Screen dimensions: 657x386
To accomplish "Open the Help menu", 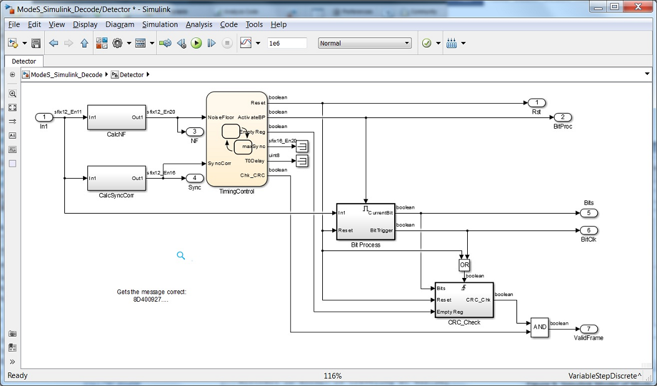I will pyautogui.click(x=279, y=24).
